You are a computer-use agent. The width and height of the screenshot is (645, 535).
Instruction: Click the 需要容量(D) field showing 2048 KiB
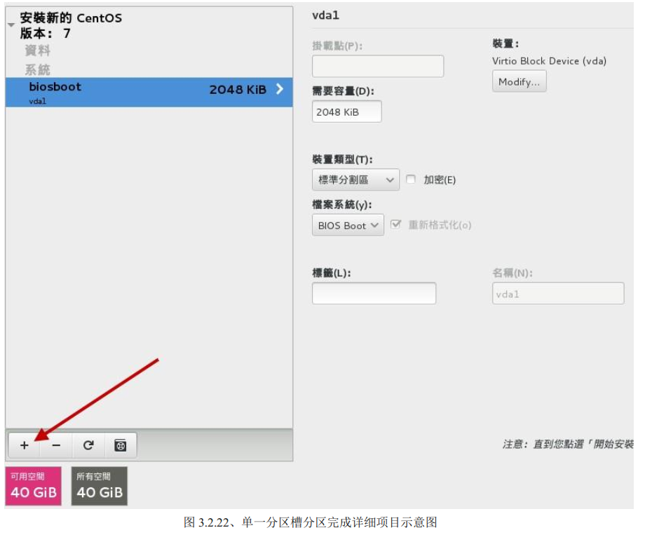click(x=347, y=111)
